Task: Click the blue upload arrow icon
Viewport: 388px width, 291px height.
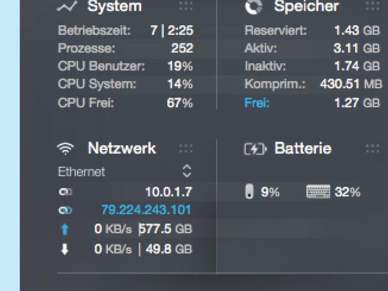Action: [64, 230]
